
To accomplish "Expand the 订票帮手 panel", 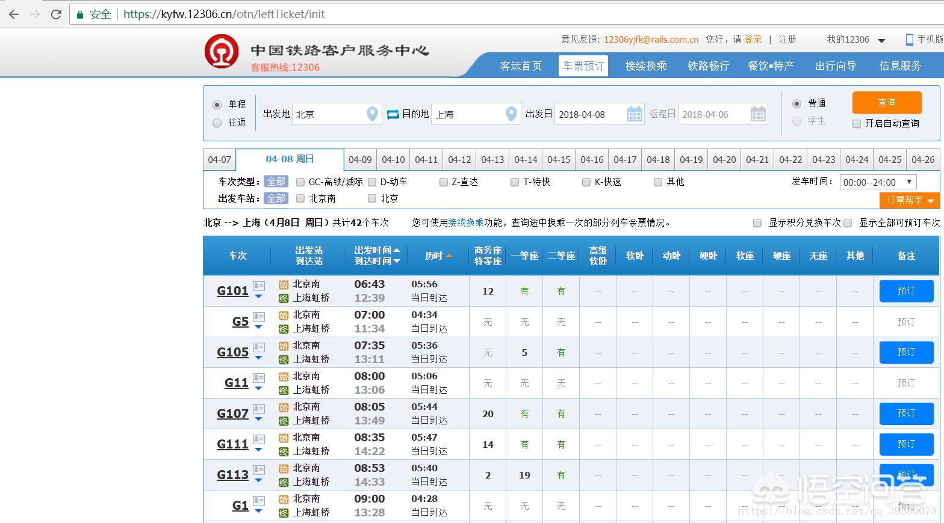I will [909, 200].
